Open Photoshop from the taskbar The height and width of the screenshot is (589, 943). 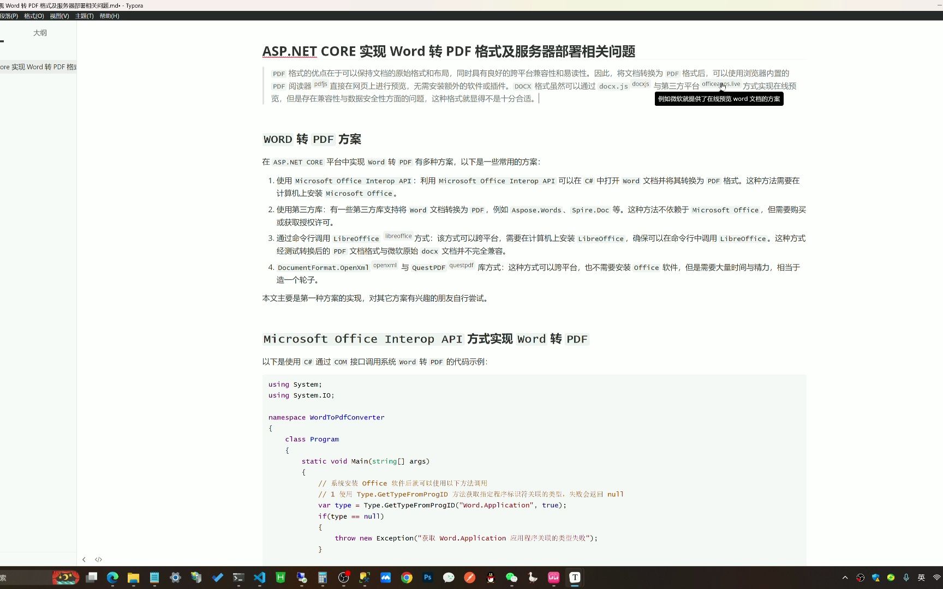(x=428, y=578)
